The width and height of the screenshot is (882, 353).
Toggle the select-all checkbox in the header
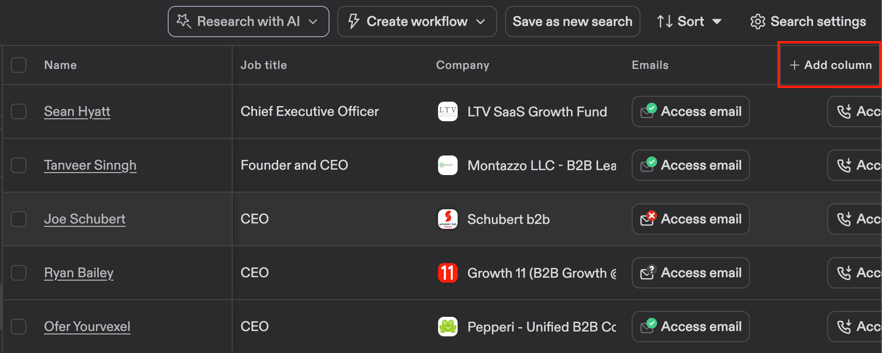pyautogui.click(x=19, y=65)
